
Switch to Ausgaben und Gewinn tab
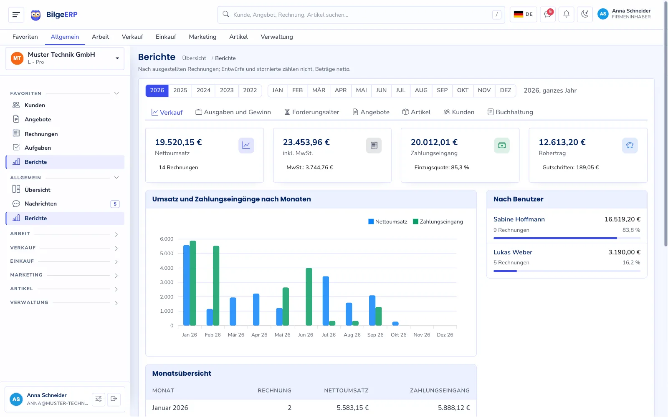pos(233,112)
